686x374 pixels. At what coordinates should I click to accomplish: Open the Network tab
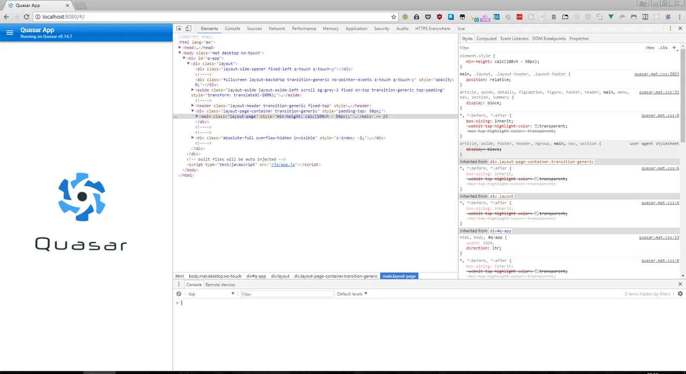(277, 28)
